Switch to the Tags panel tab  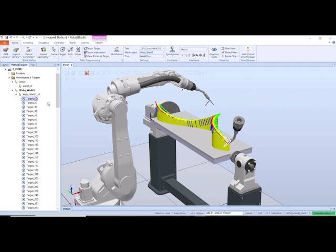tap(33, 65)
